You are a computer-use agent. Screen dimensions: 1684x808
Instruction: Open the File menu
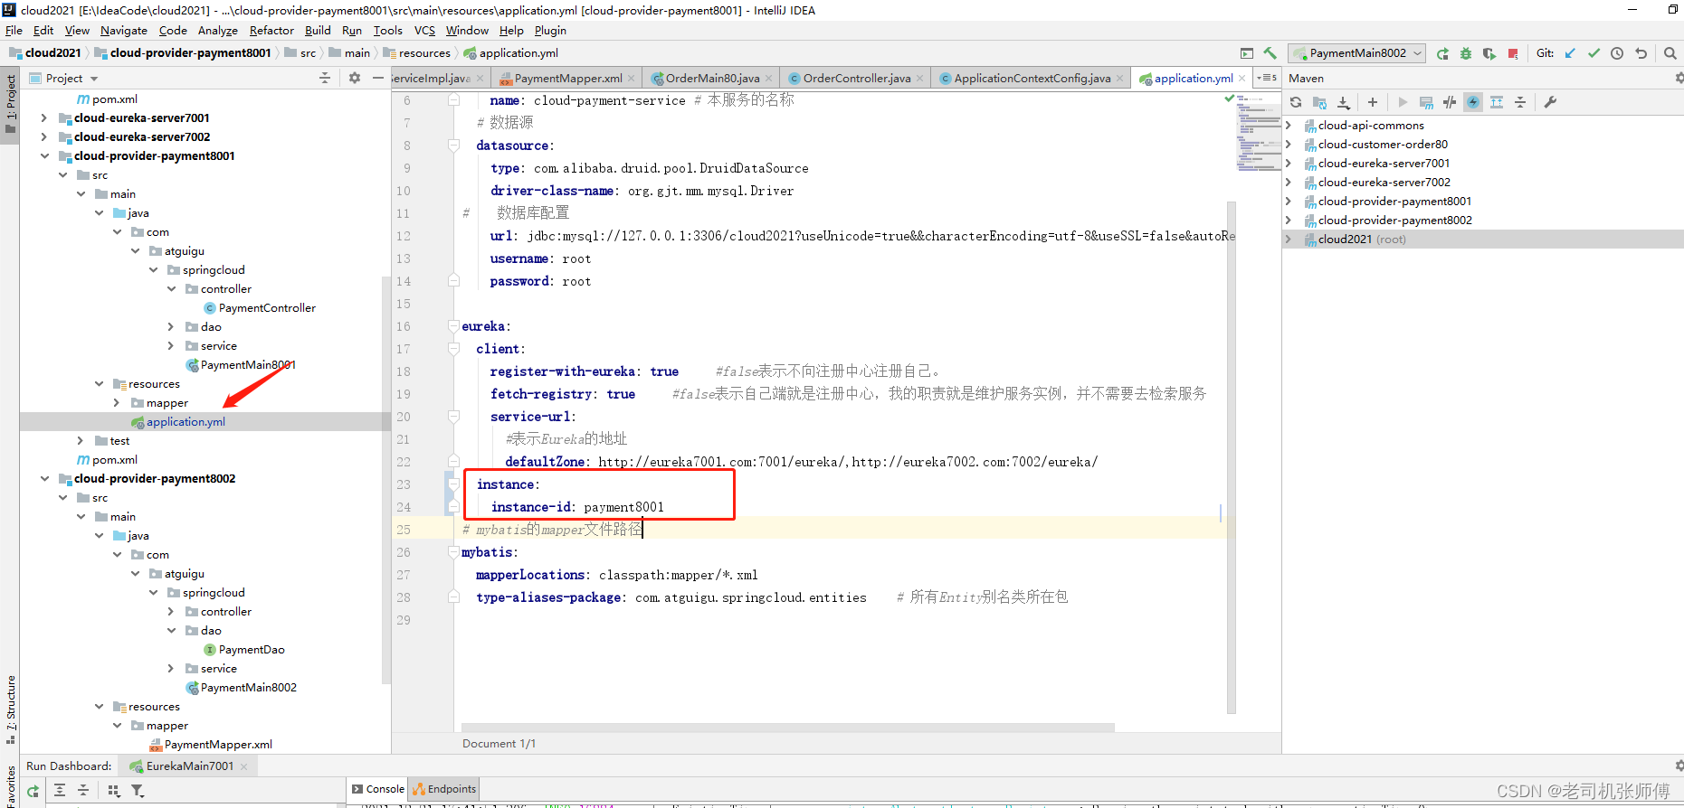point(14,30)
